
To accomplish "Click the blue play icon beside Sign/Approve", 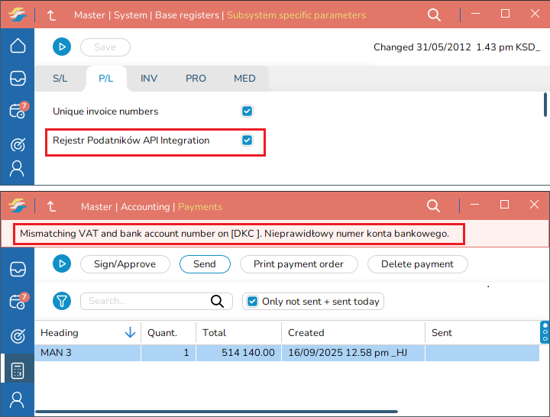I will 61,264.
